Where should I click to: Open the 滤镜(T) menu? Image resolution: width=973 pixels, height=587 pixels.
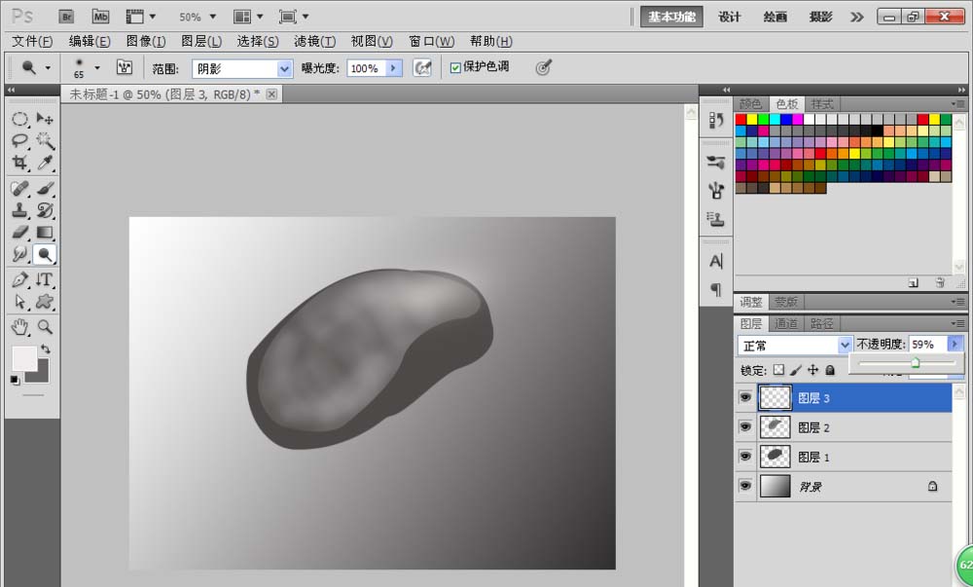click(314, 41)
